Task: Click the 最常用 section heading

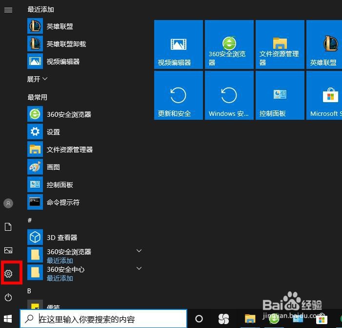Action: point(37,97)
